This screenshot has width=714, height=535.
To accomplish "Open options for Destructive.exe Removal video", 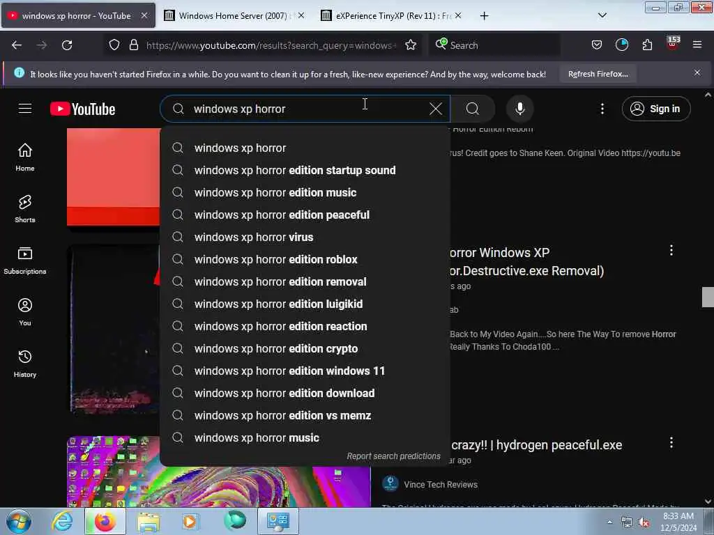I will (x=671, y=250).
